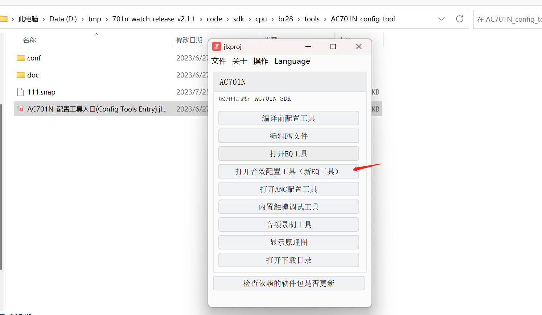Click the 2023/7/25 date of 111.snap
The image size is (542, 315).
click(192, 92)
